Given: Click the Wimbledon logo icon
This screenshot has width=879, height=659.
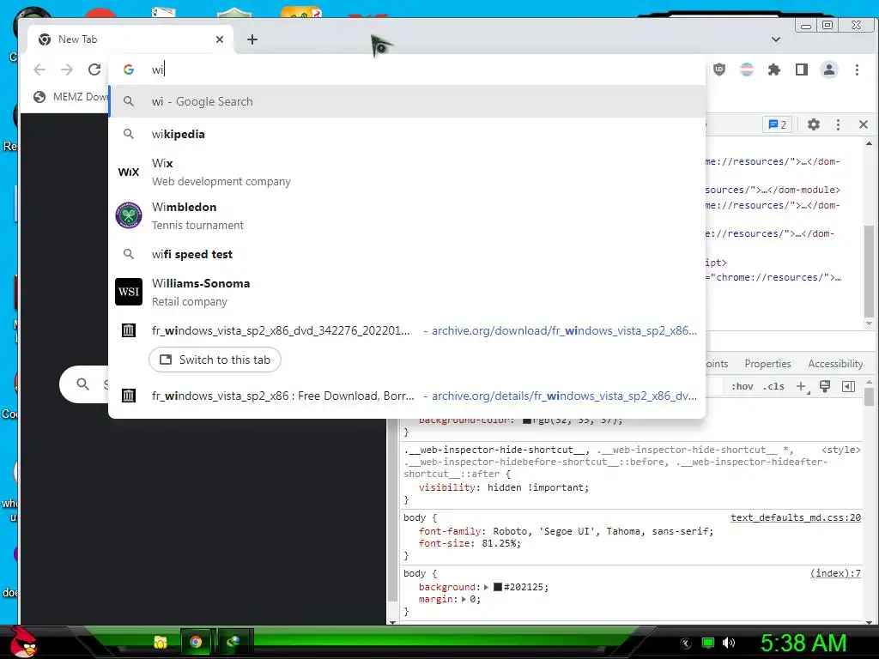Looking at the screenshot, I should tap(129, 215).
